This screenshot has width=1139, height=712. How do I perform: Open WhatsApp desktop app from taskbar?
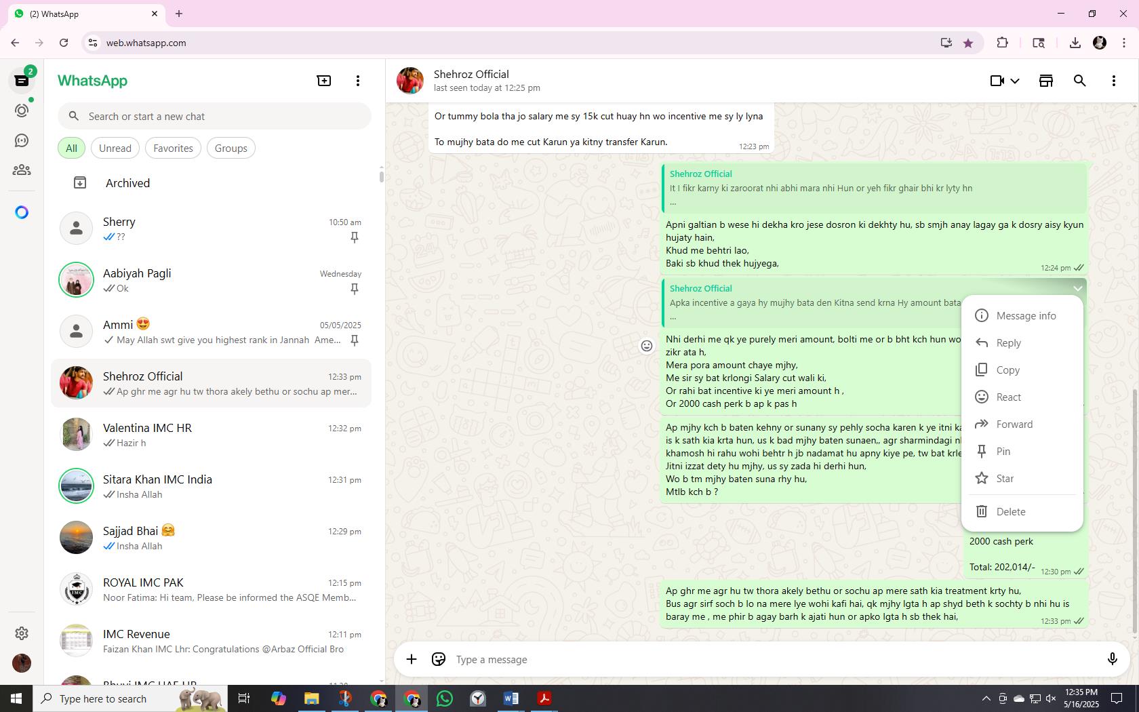(x=445, y=698)
